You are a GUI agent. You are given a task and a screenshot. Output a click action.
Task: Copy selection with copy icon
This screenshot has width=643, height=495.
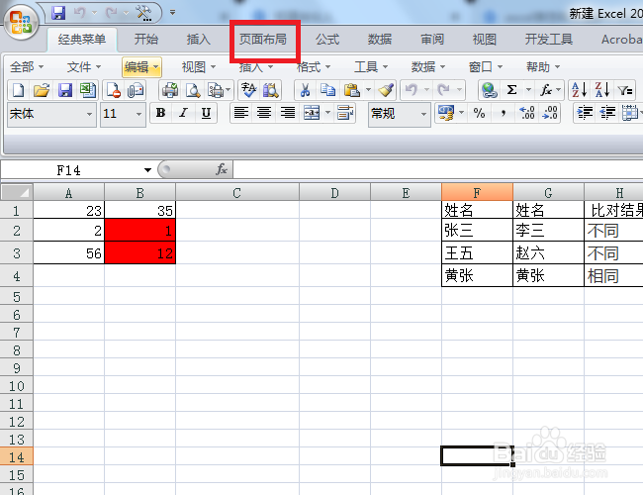pos(328,90)
